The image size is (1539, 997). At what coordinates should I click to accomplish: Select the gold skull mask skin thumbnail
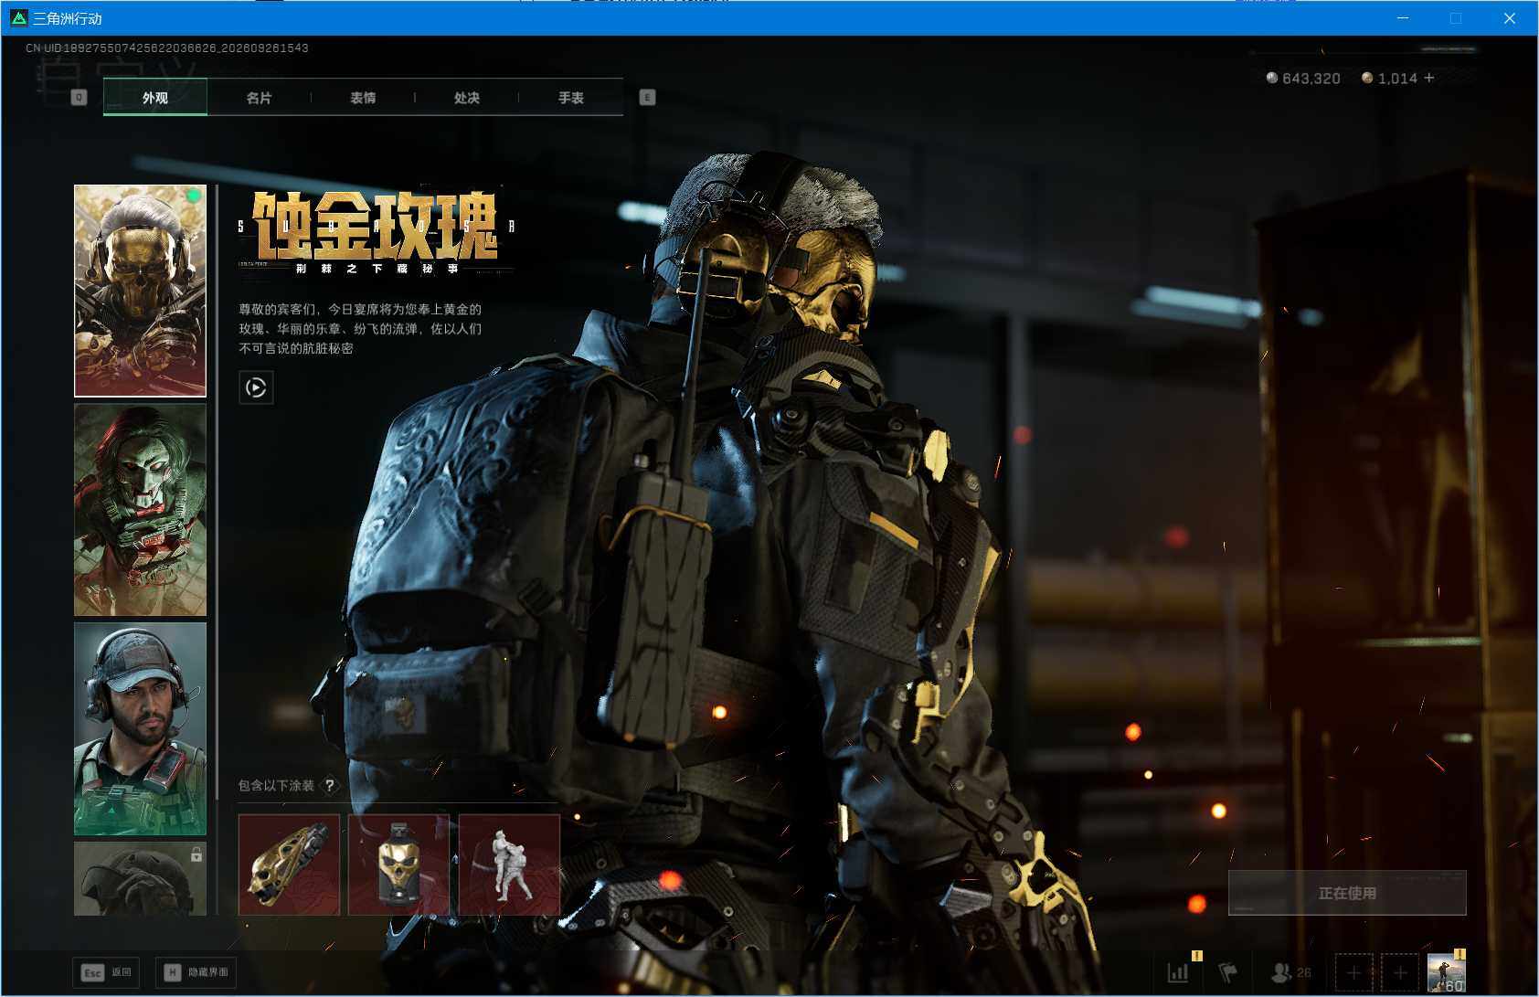pos(140,291)
